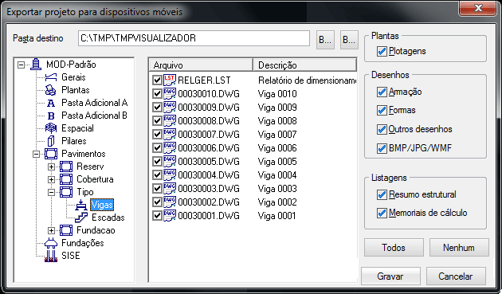The height and width of the screenshot is (294, 502).
Task: Click the Fundacao floor icon
Action: click(x=66, y=230)
